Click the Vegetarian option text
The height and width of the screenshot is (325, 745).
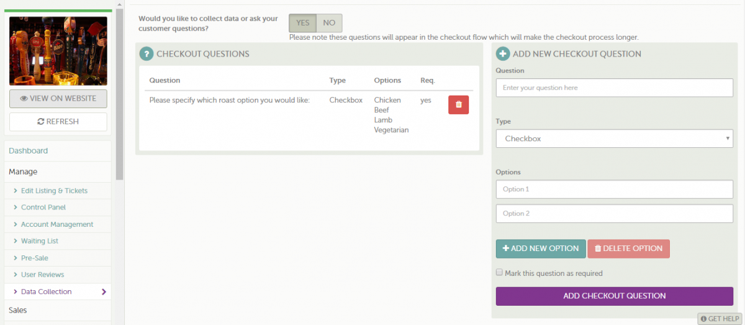point(391,130)
